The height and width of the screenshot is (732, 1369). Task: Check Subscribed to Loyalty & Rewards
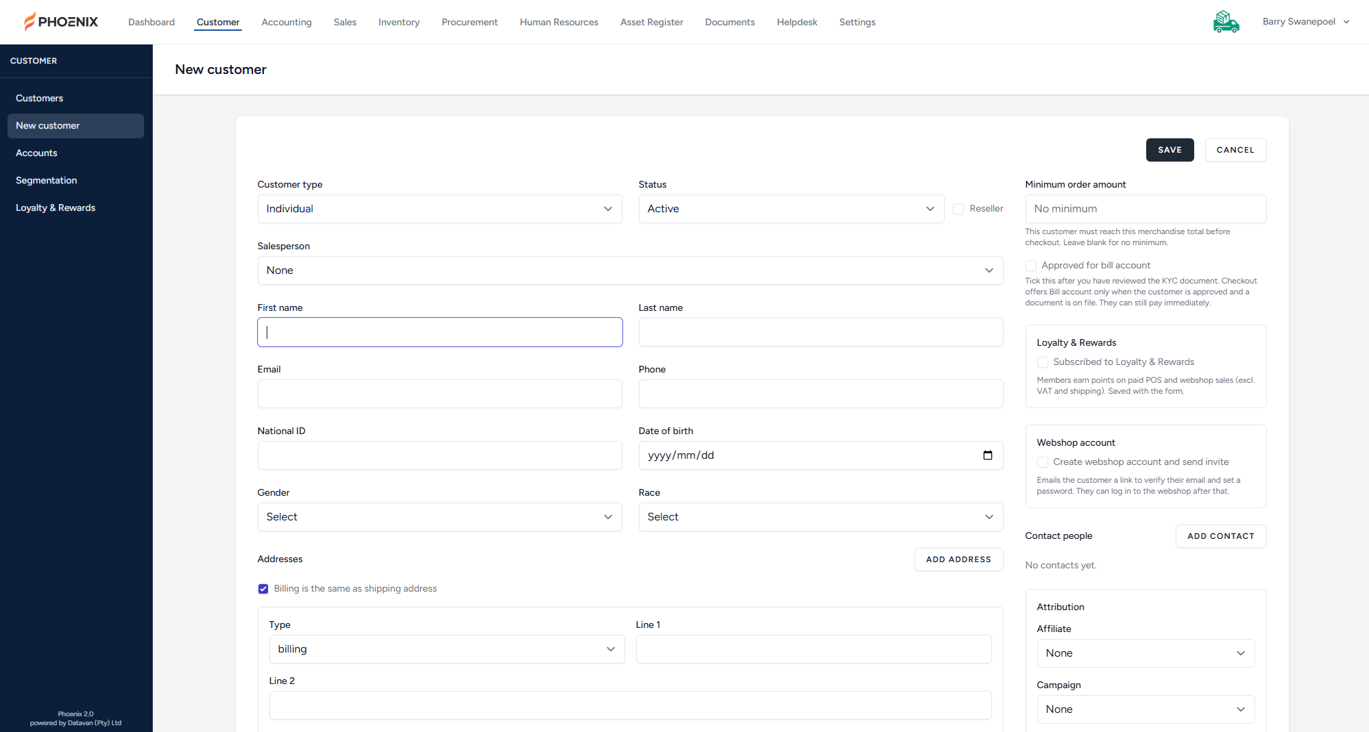point(1043,362)
